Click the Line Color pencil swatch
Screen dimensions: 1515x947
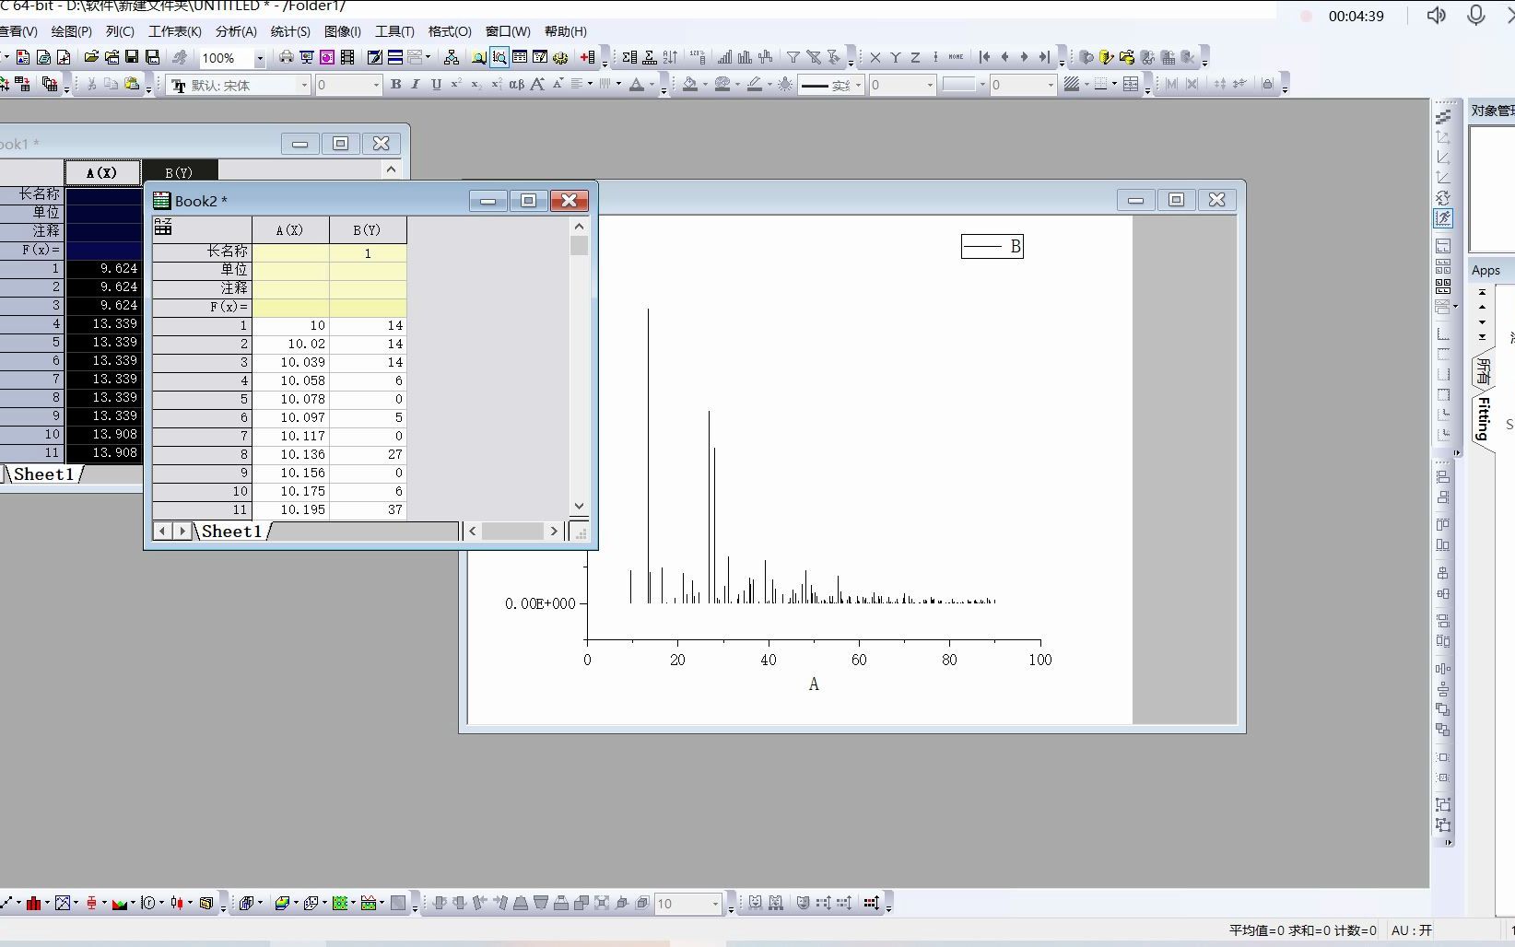[x=755, y=85]
